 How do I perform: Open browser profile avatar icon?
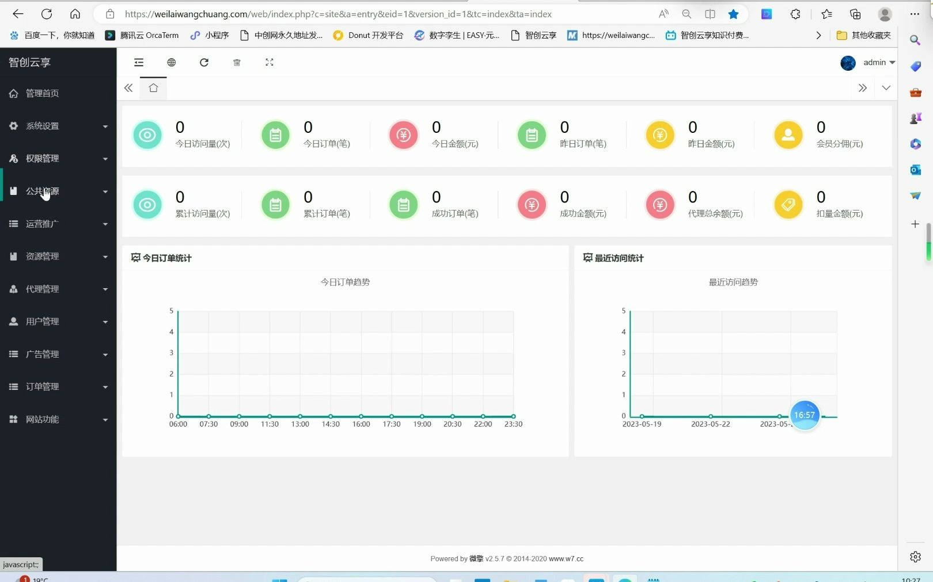(885, 14)
